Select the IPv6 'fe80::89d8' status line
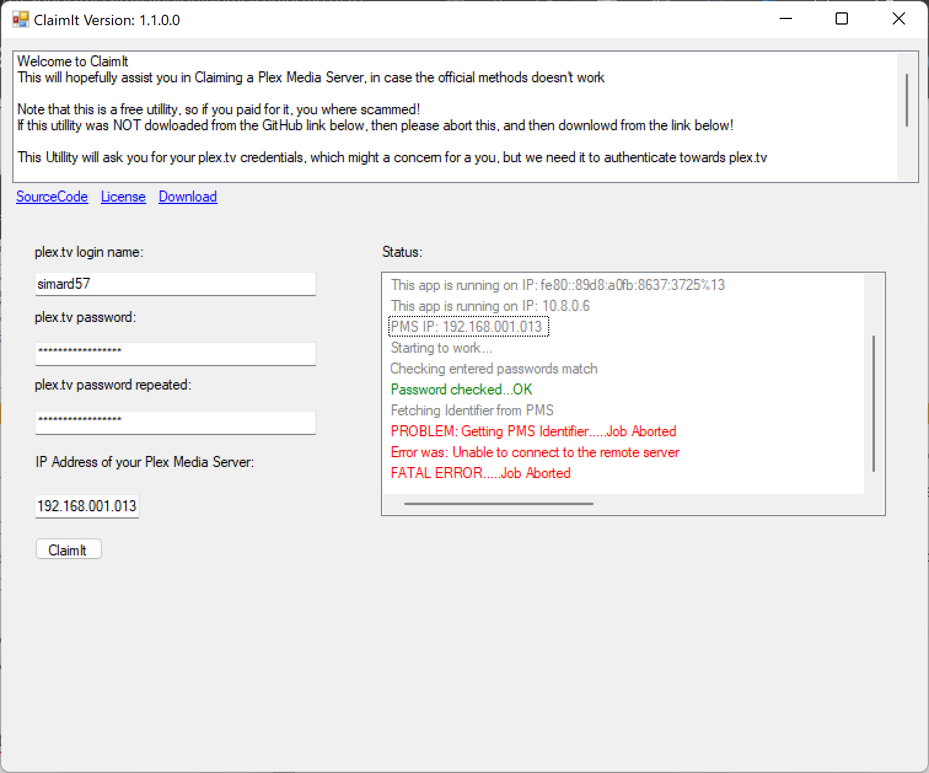This screenshot has height=773, width=929. pos(558,285)
